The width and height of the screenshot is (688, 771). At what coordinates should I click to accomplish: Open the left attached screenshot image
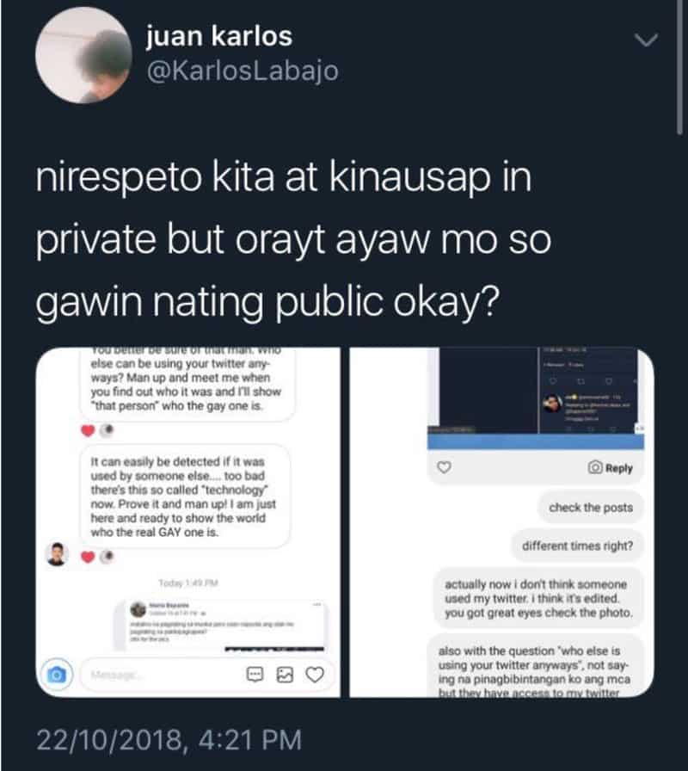pyautogui.click(x=188, y=522)
